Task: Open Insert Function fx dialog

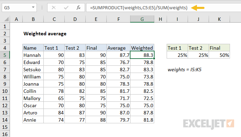Action: (x=78, y=8)
